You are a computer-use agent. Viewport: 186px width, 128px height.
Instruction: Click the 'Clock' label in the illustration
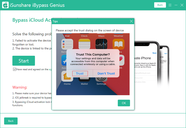click(x=84, y=36)
